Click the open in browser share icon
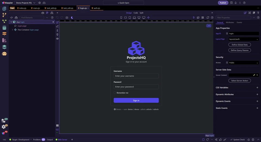 click(198, 18)
